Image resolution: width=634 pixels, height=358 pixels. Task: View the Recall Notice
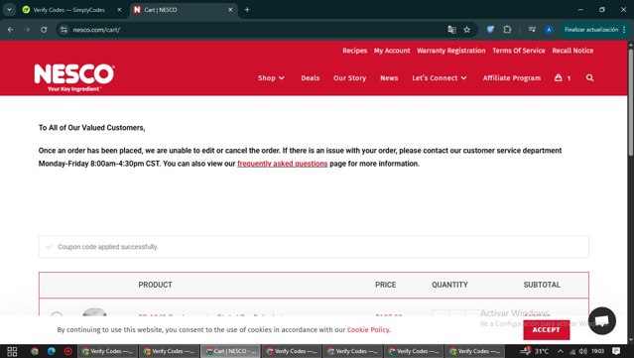[572, 51]
